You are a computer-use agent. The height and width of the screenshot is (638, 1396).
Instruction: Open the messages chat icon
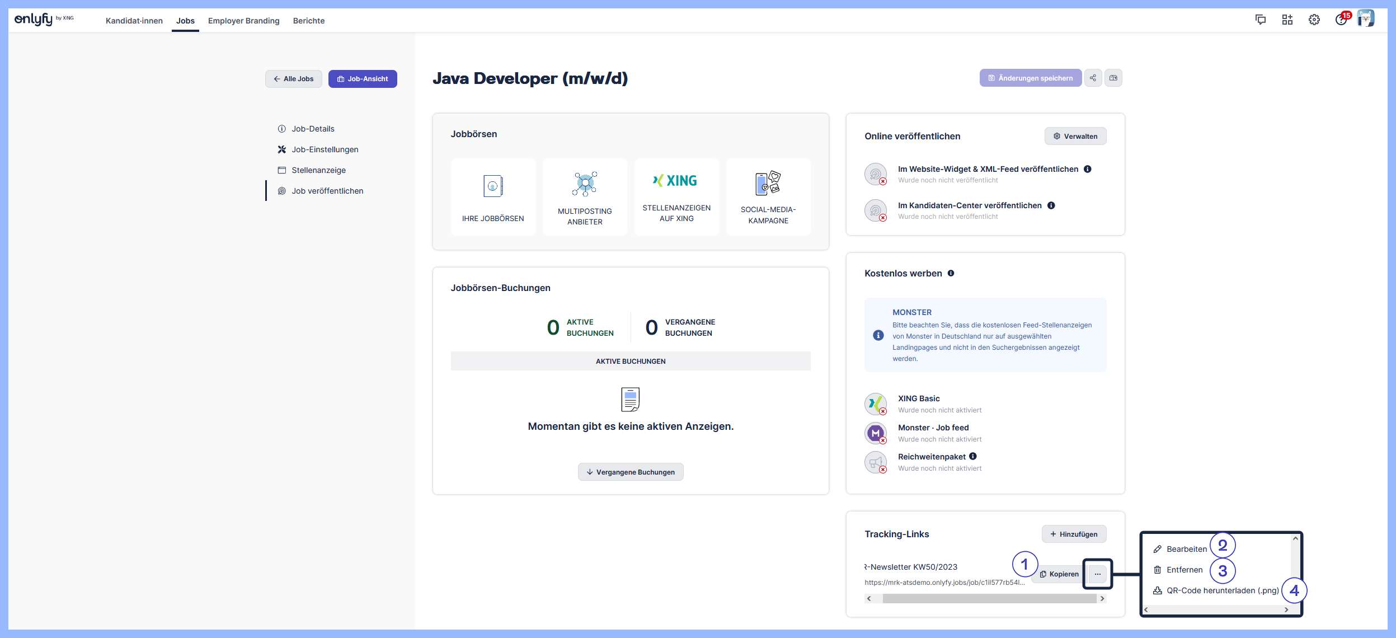pos(1260,20)
